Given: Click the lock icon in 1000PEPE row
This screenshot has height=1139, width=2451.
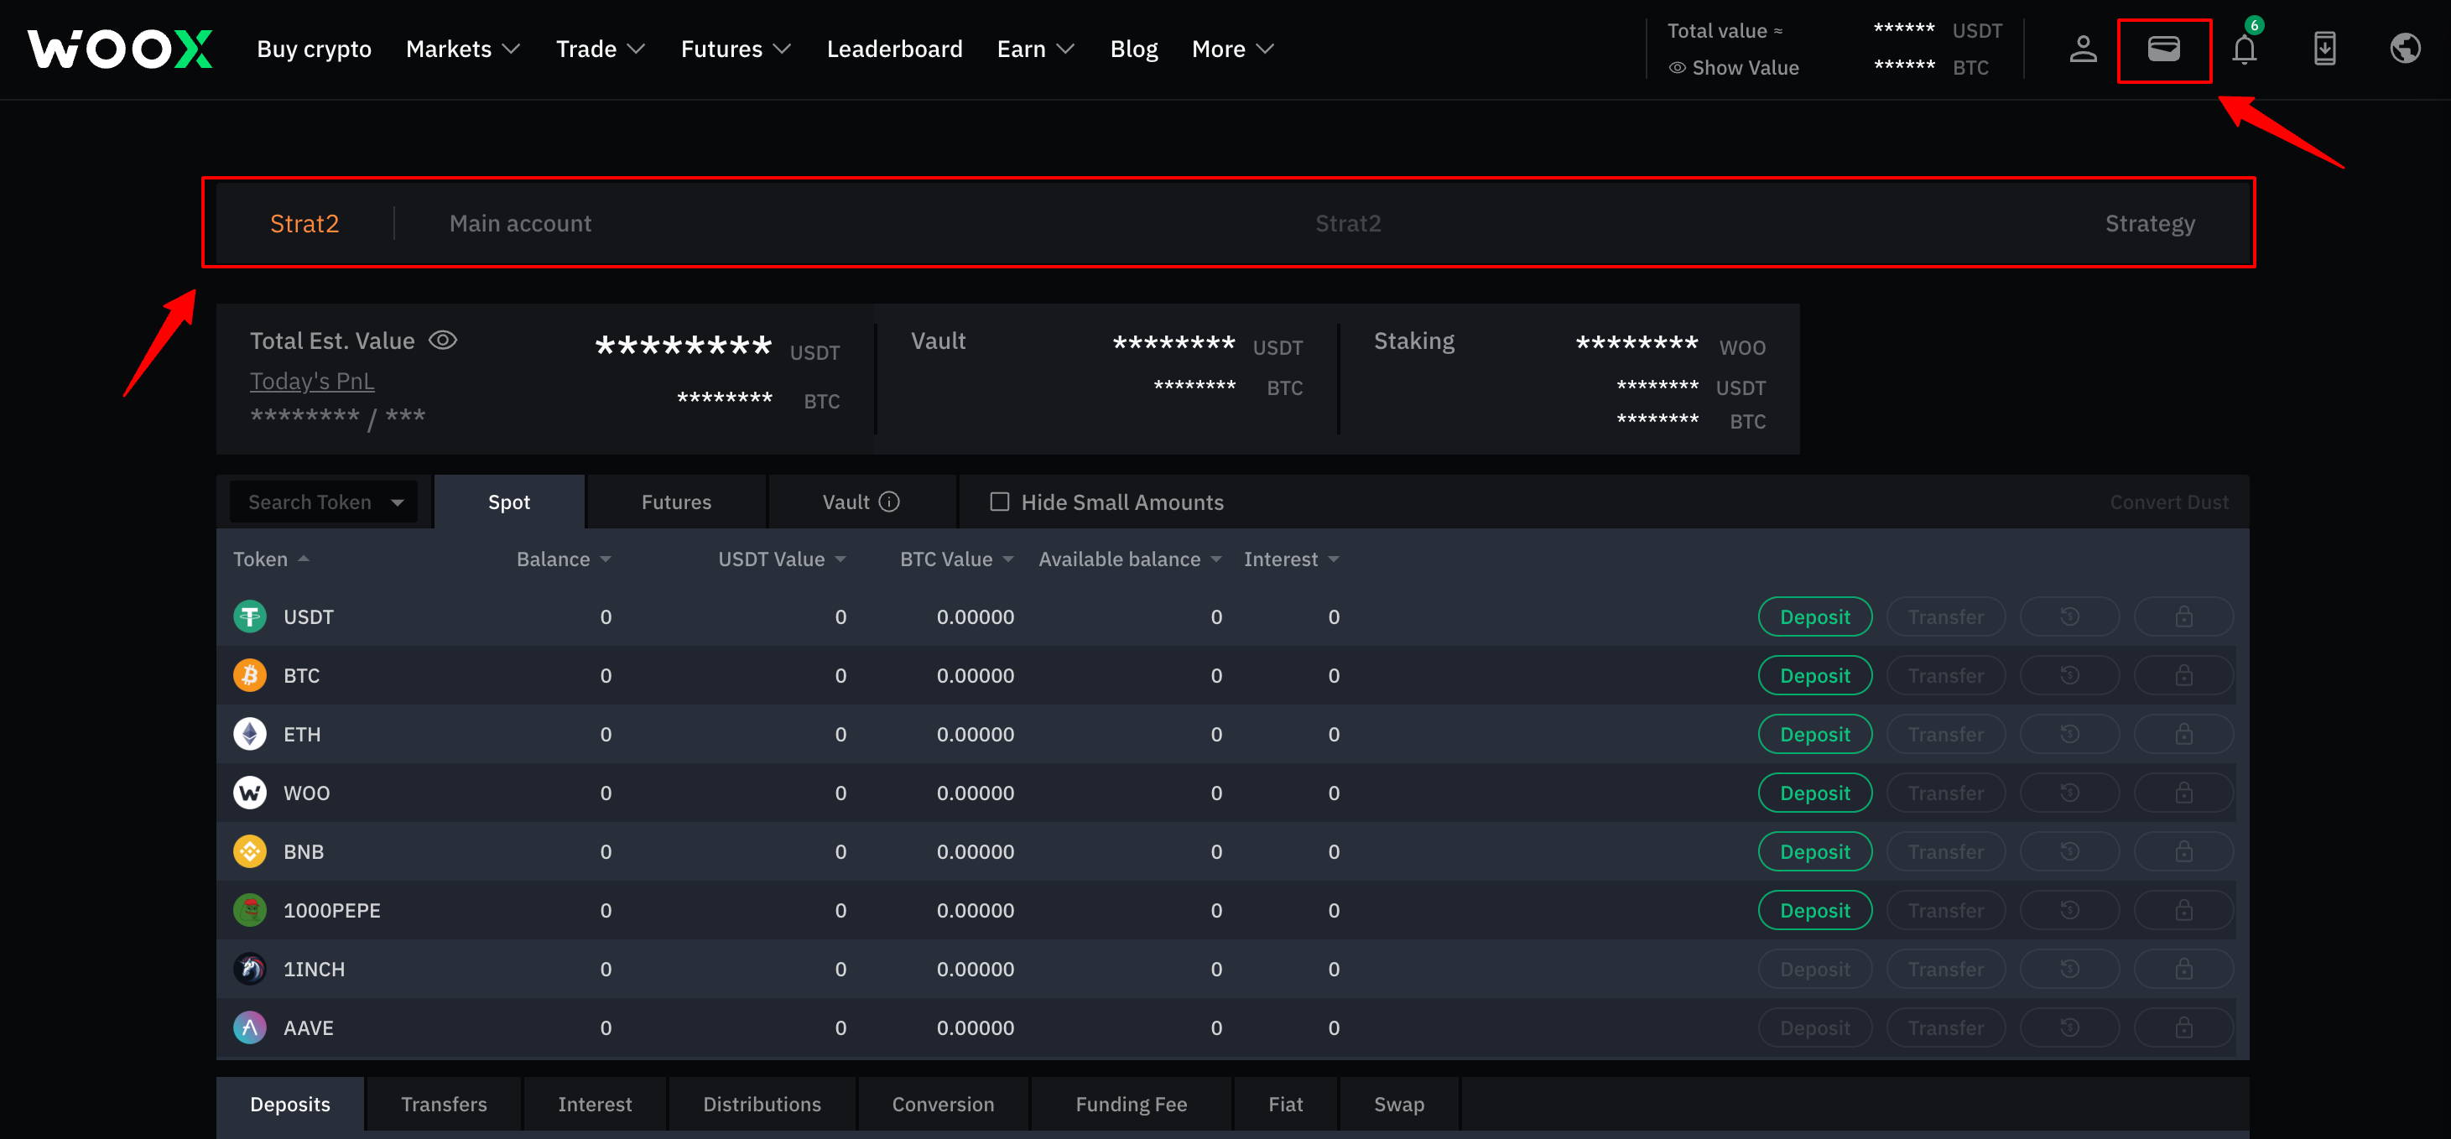Looking at the screenshot, I should pyautogui.click(x=2183, y=911).
